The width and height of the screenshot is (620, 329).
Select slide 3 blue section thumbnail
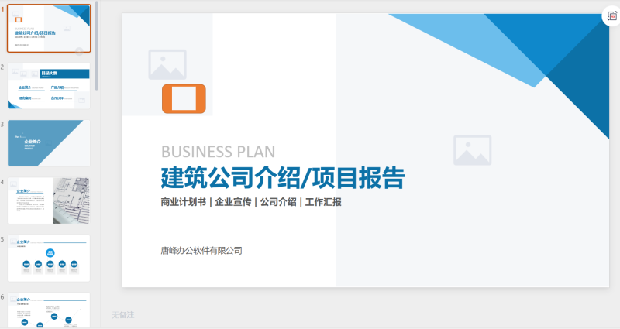click(x=49, y=143)
